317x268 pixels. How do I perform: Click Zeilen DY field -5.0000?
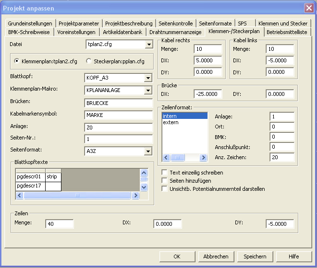(x=280, y=224)
